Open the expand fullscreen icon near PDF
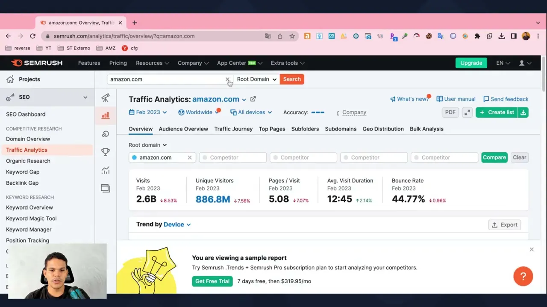The width and height of the screenshot is (547, 307). point(467,112)
